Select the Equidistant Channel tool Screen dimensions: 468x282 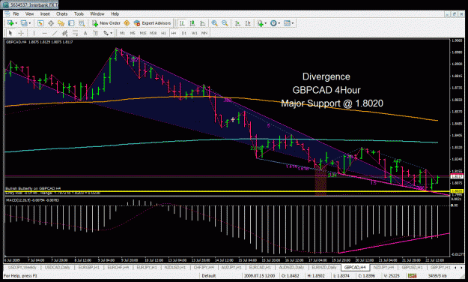pos(64,33)
